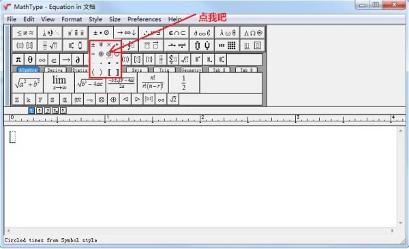
Task: Insert the square root of 2 button
Action: coord(173,100)
